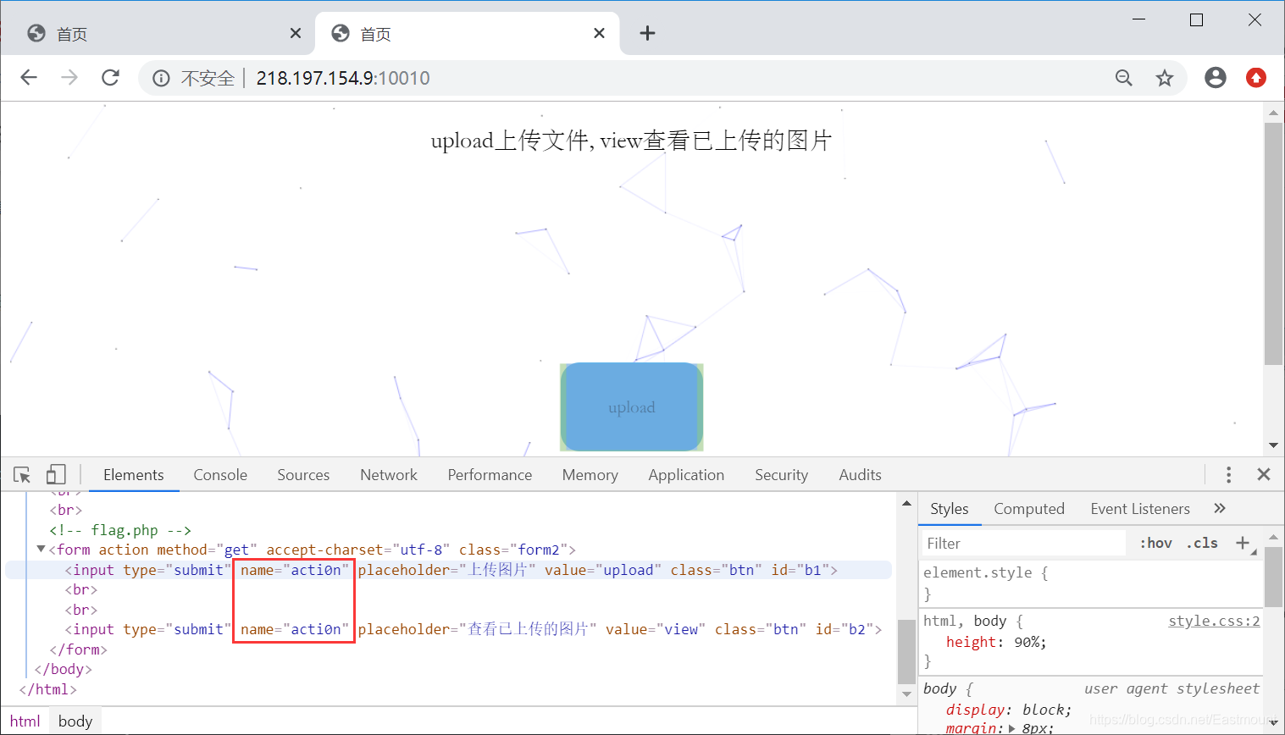
Task: Close the first 首页 tab
Action: tap(295, 33)
